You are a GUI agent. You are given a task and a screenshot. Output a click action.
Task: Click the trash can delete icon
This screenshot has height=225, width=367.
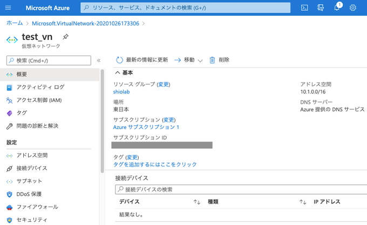coord(212,60)
